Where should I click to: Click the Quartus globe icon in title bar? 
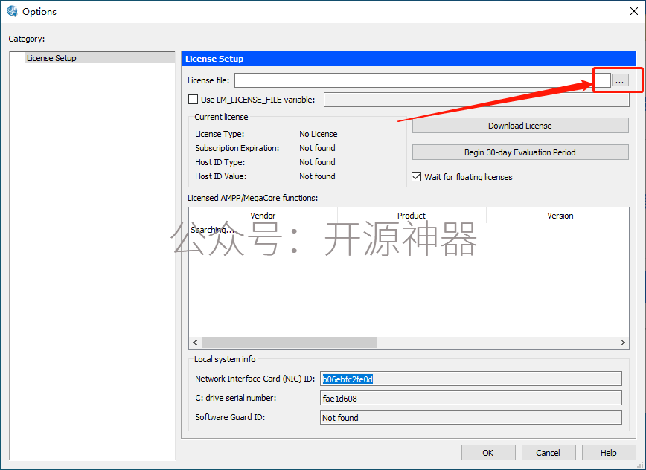[13, 11]
